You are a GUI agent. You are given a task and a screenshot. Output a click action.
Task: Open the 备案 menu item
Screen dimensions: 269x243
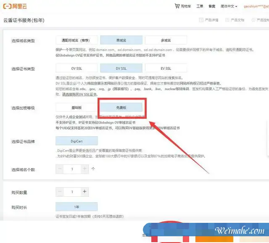[x=212, y=6]
